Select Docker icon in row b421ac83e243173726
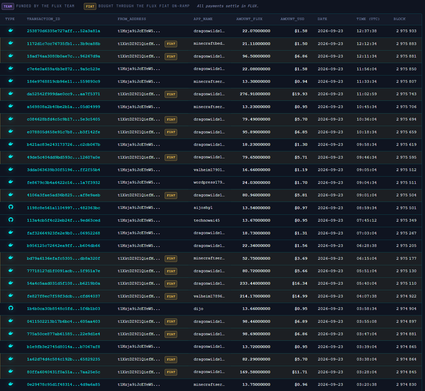Screen dimensions: 425x391 coord(11,144)
